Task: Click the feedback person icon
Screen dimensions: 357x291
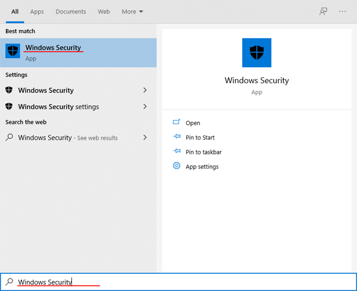Action: 323,11
